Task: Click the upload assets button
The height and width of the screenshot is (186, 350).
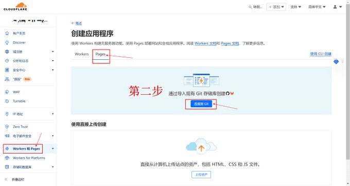Action: (201, 175)
